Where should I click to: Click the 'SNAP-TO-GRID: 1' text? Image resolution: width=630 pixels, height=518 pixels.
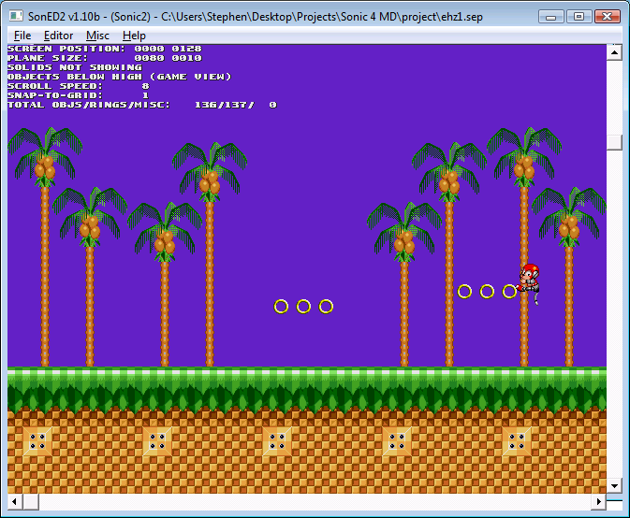click(x=79, y=95)
